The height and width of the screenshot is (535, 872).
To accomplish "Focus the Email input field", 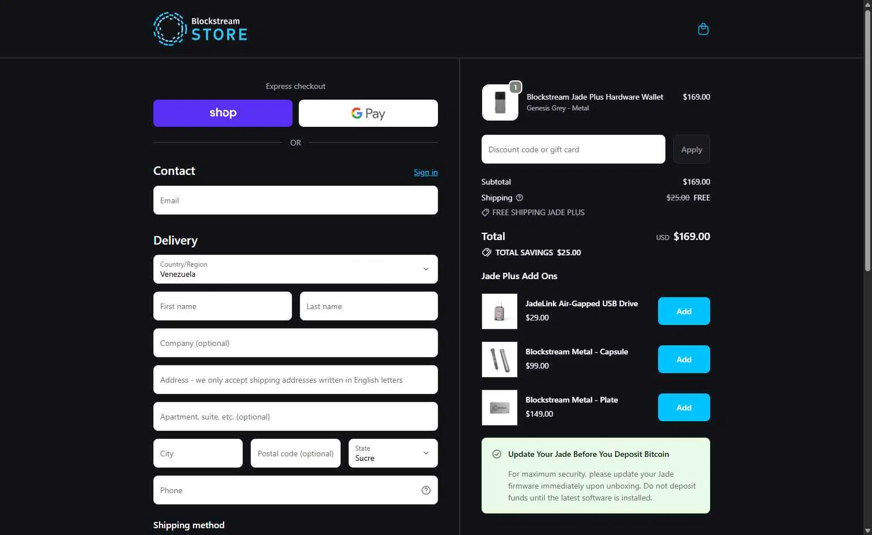I will (295, 200).
